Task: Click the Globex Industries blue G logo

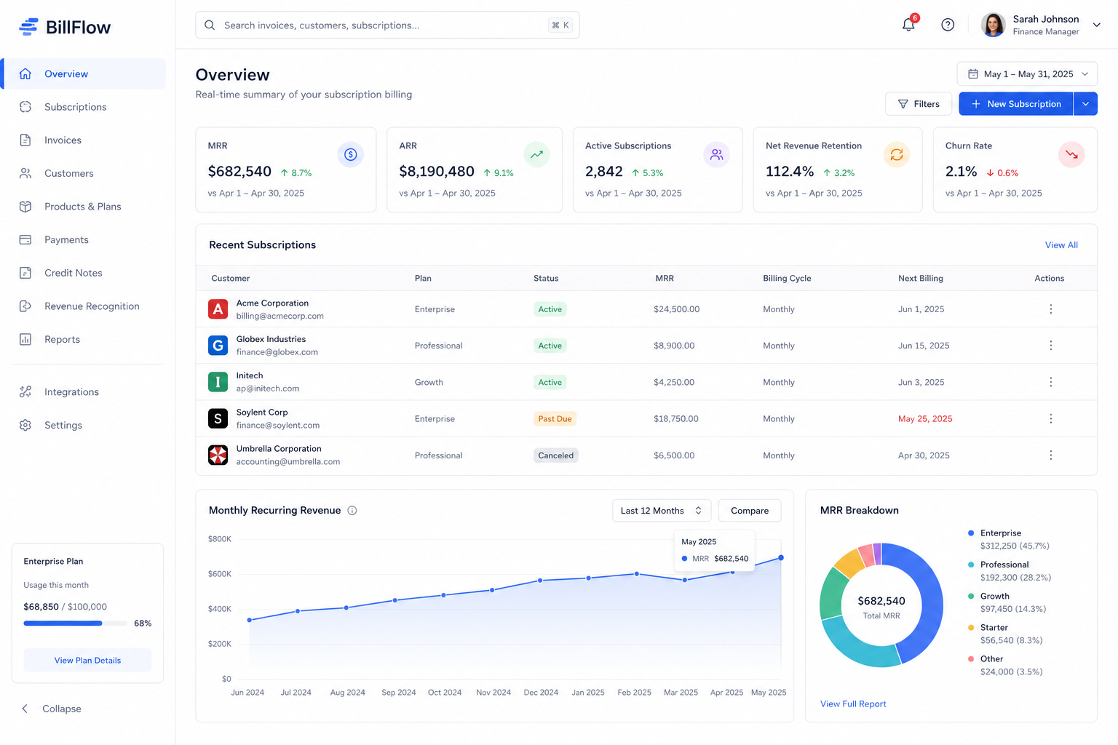Action: [218, 346]
